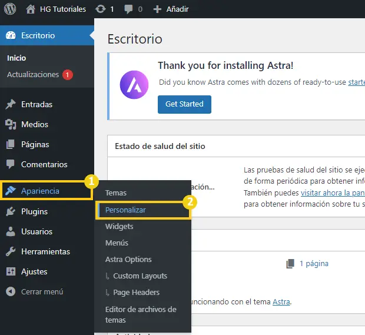The height and width of the screenshot is (335, 365).
Task: Open the Herramientas menu
Action: [46, 251]
